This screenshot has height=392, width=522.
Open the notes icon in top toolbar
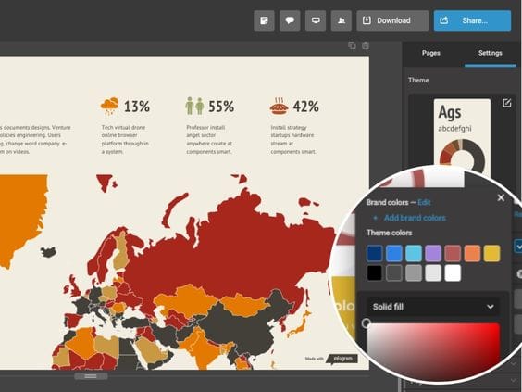pos(264,20)
